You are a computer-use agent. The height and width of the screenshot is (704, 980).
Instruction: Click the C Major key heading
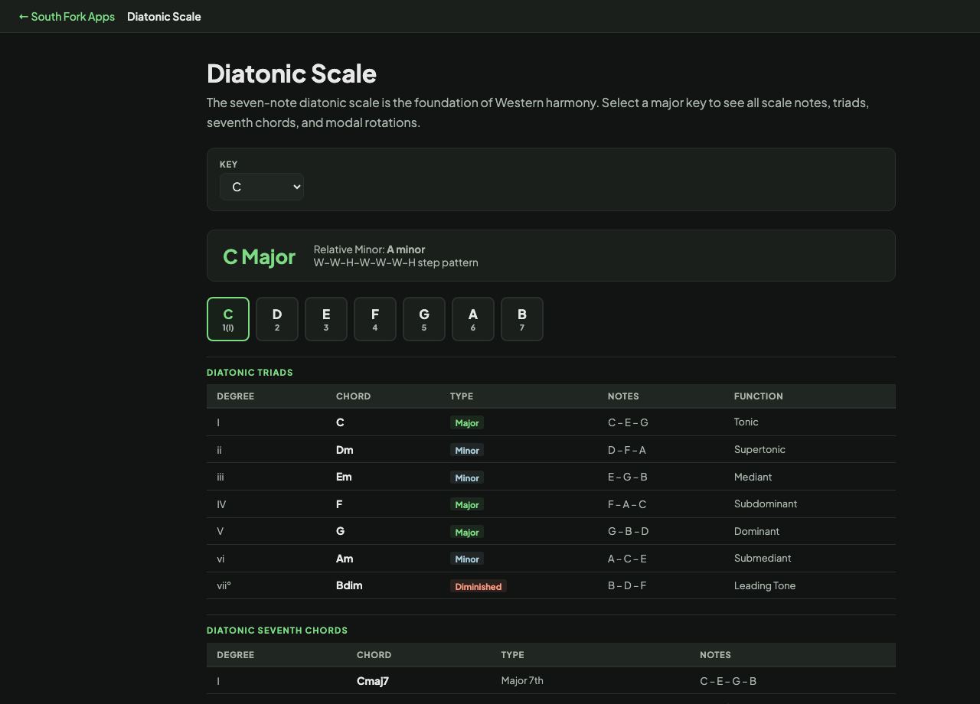tap(259, 256)
